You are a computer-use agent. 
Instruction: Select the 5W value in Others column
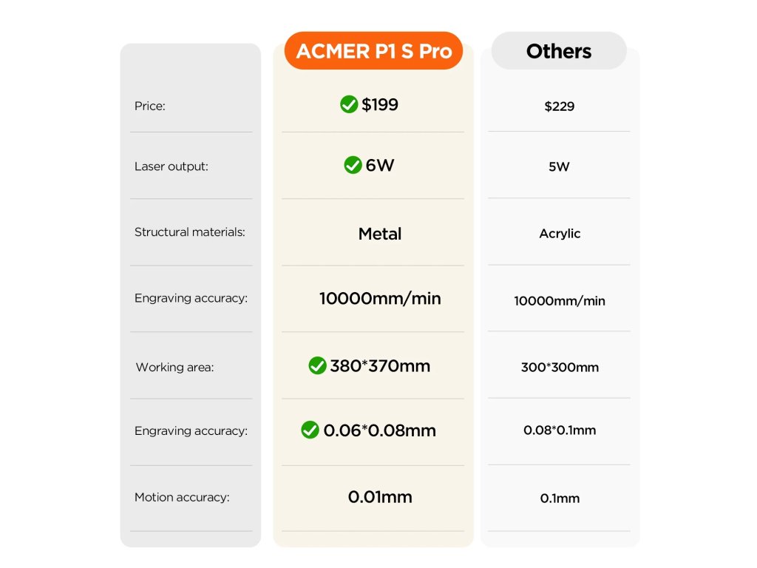(x=559, y=166)
